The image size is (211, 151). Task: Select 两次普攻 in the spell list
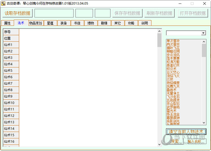(173, 44)
